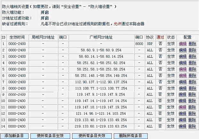Image resolution: width=199 pixels, height=139 pixels.
Task: Edit rule for 113.108.77.1-113.108.77.254
Action: pos(182,88)
